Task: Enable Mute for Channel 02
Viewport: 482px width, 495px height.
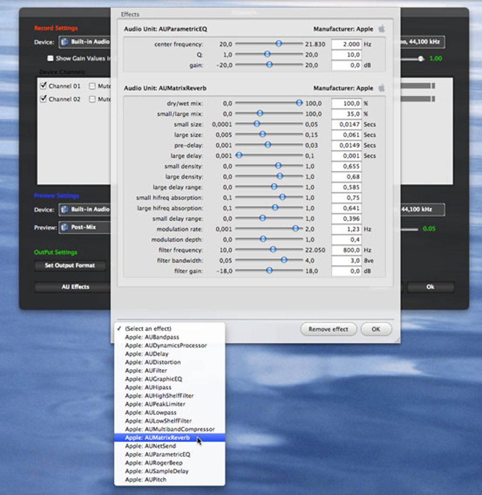Action: pyautogui.click(x=92, y=99)
